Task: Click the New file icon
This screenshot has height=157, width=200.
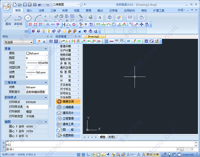Action: tap(15, 5)
